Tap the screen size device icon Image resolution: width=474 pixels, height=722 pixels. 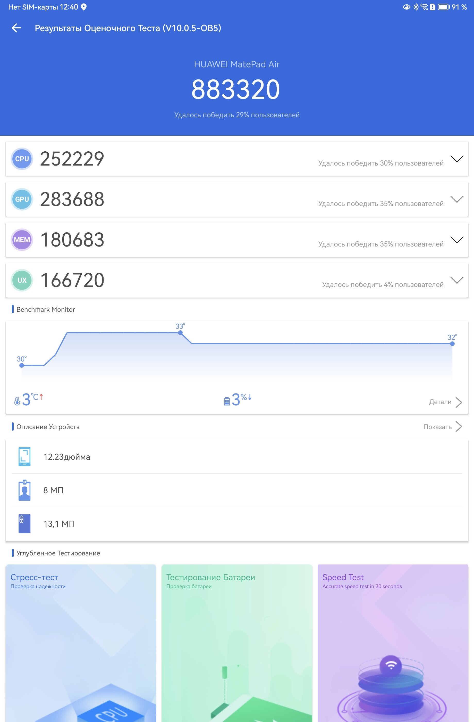pyautogui.click(x=24, y=456)
